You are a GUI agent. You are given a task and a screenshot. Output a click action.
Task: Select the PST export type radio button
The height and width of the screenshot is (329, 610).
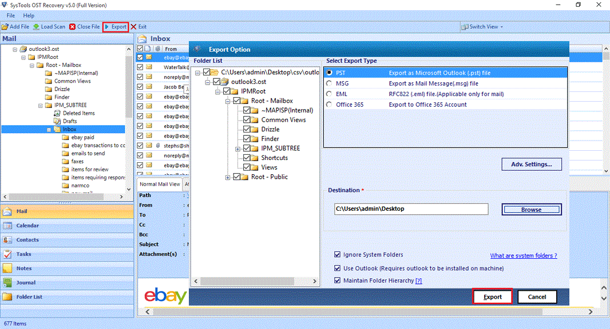coord(329,73)
